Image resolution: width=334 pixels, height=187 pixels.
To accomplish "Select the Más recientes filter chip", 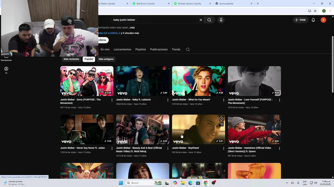I will 71,59.
